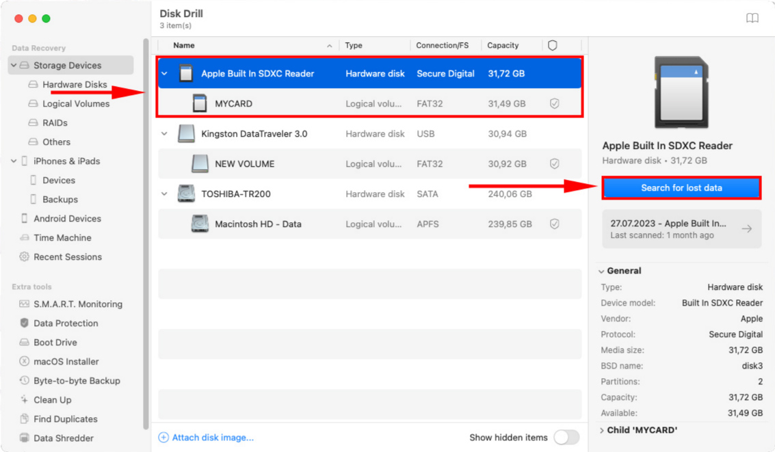Click the APFS file system cell

428,224
